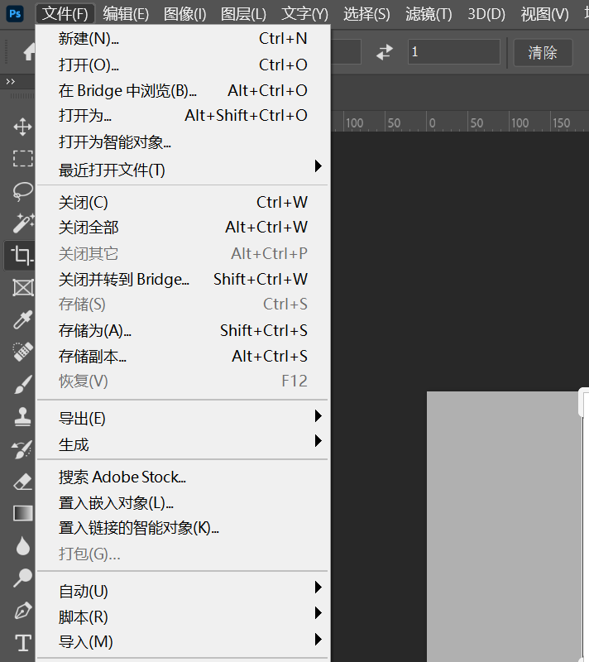Choose 置入嵌入对象(L)... item
589x662 pixels.
pos(183,503)
